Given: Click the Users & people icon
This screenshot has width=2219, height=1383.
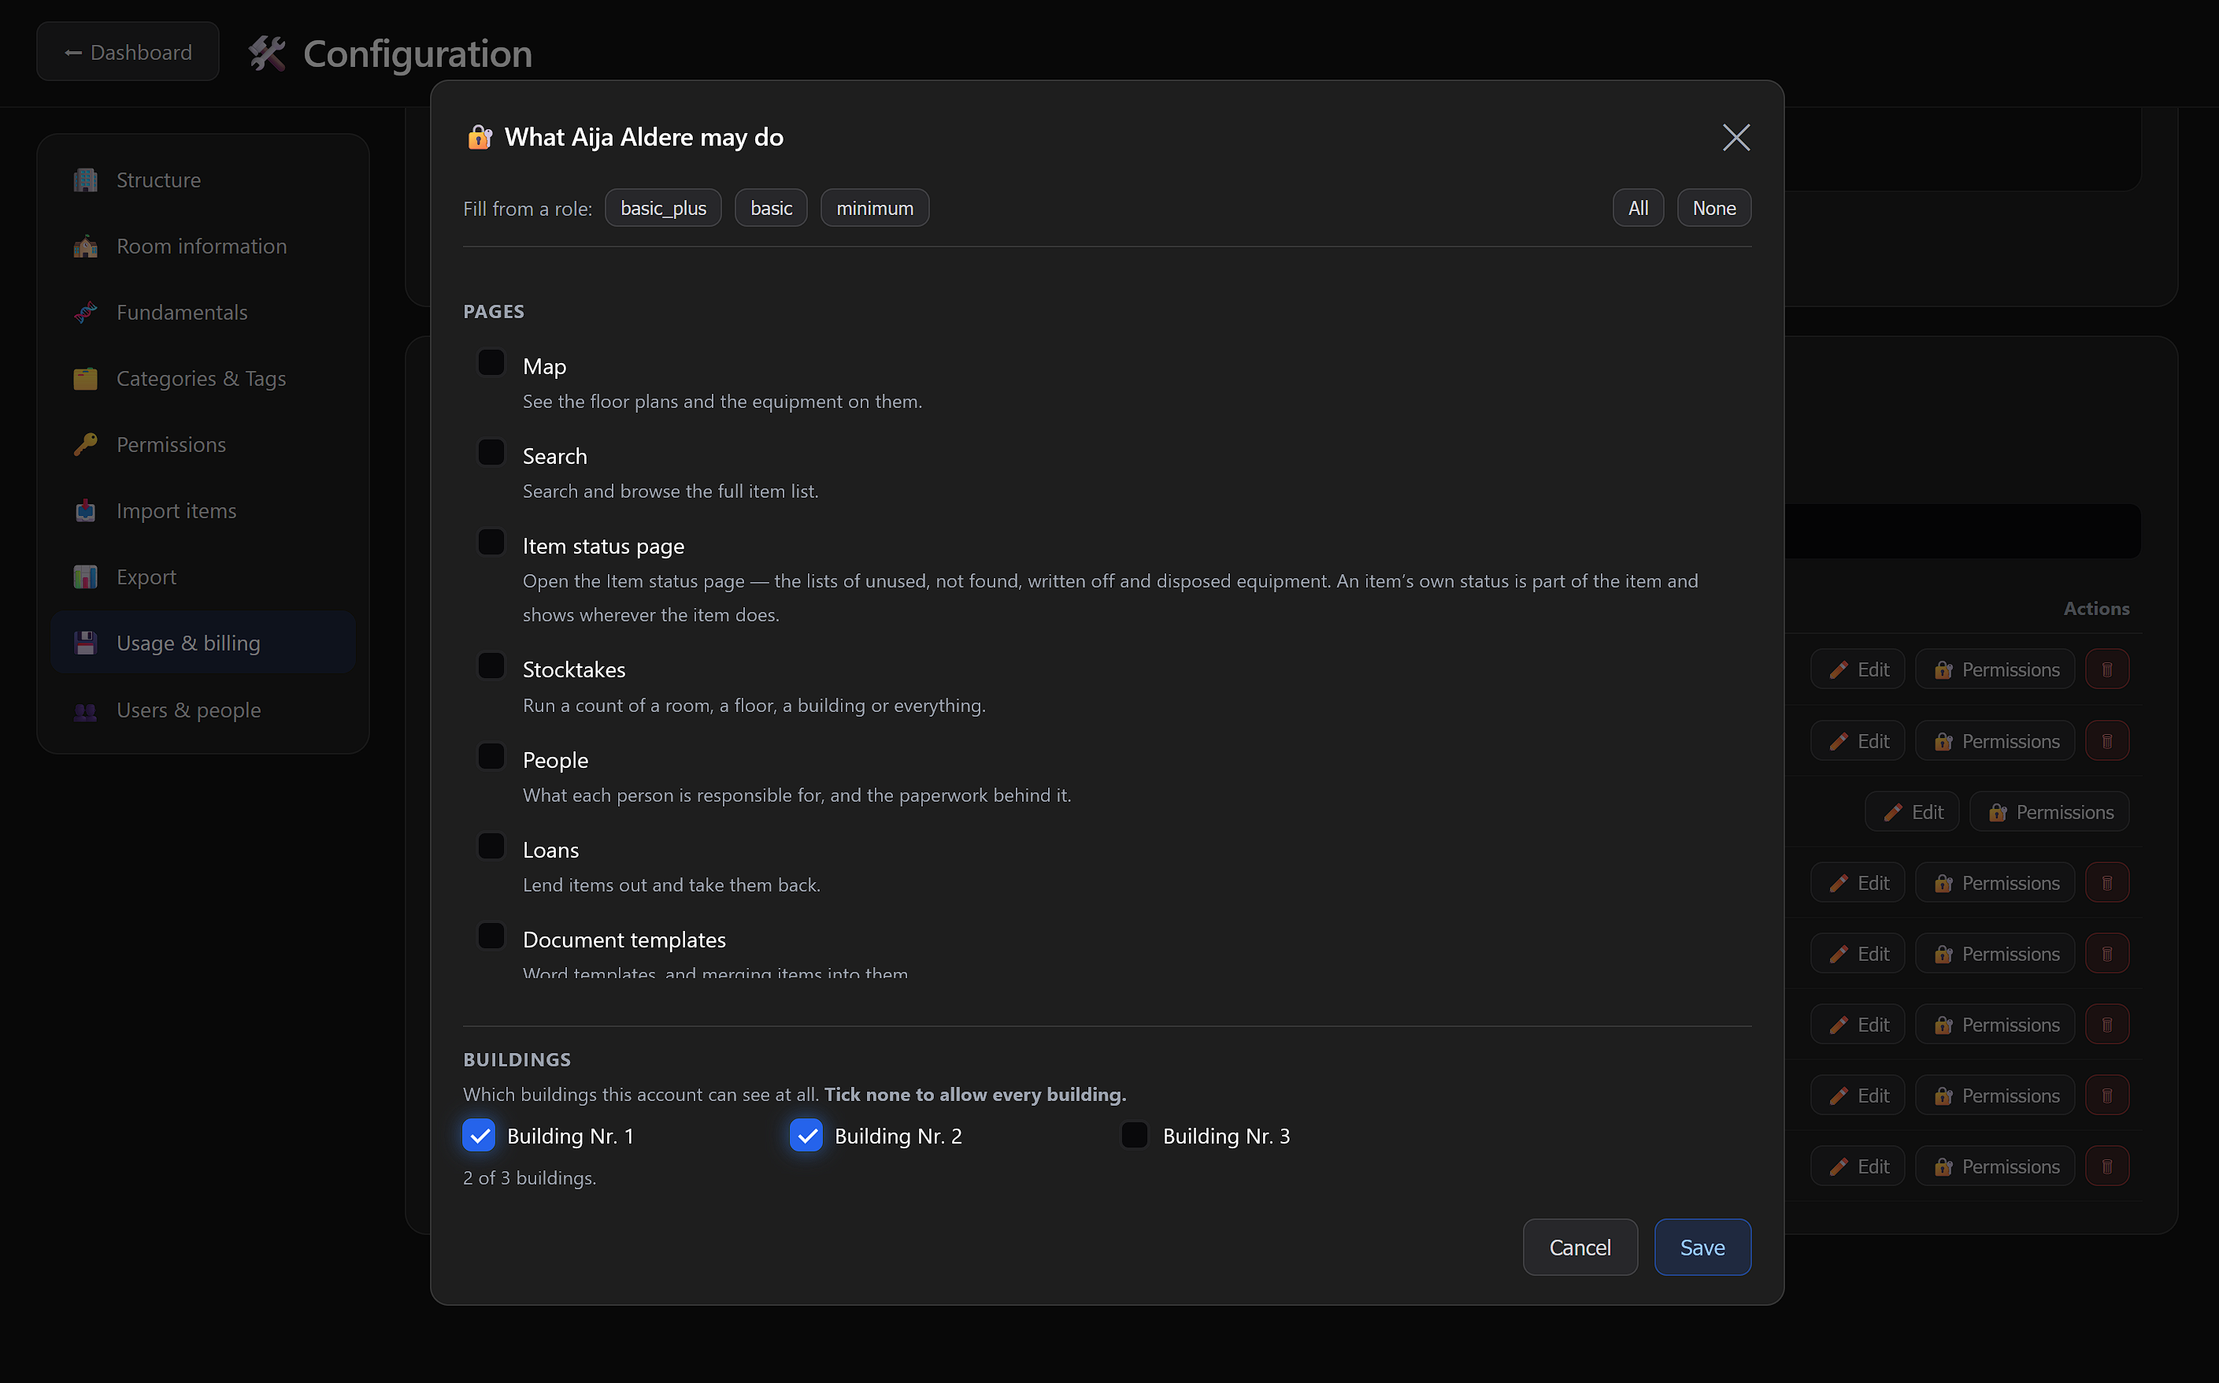Looking at the screenshot, I should pyautogui.click(x=85, y=710).
